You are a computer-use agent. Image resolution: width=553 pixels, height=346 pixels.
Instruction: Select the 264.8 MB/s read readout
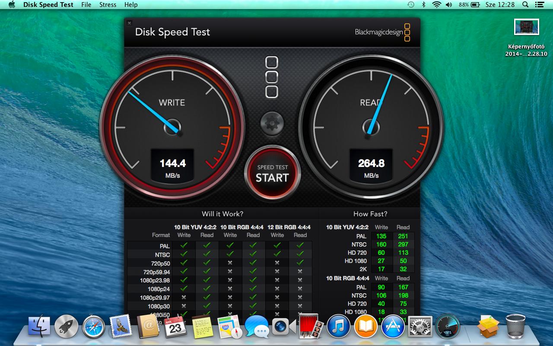point(371,167)
